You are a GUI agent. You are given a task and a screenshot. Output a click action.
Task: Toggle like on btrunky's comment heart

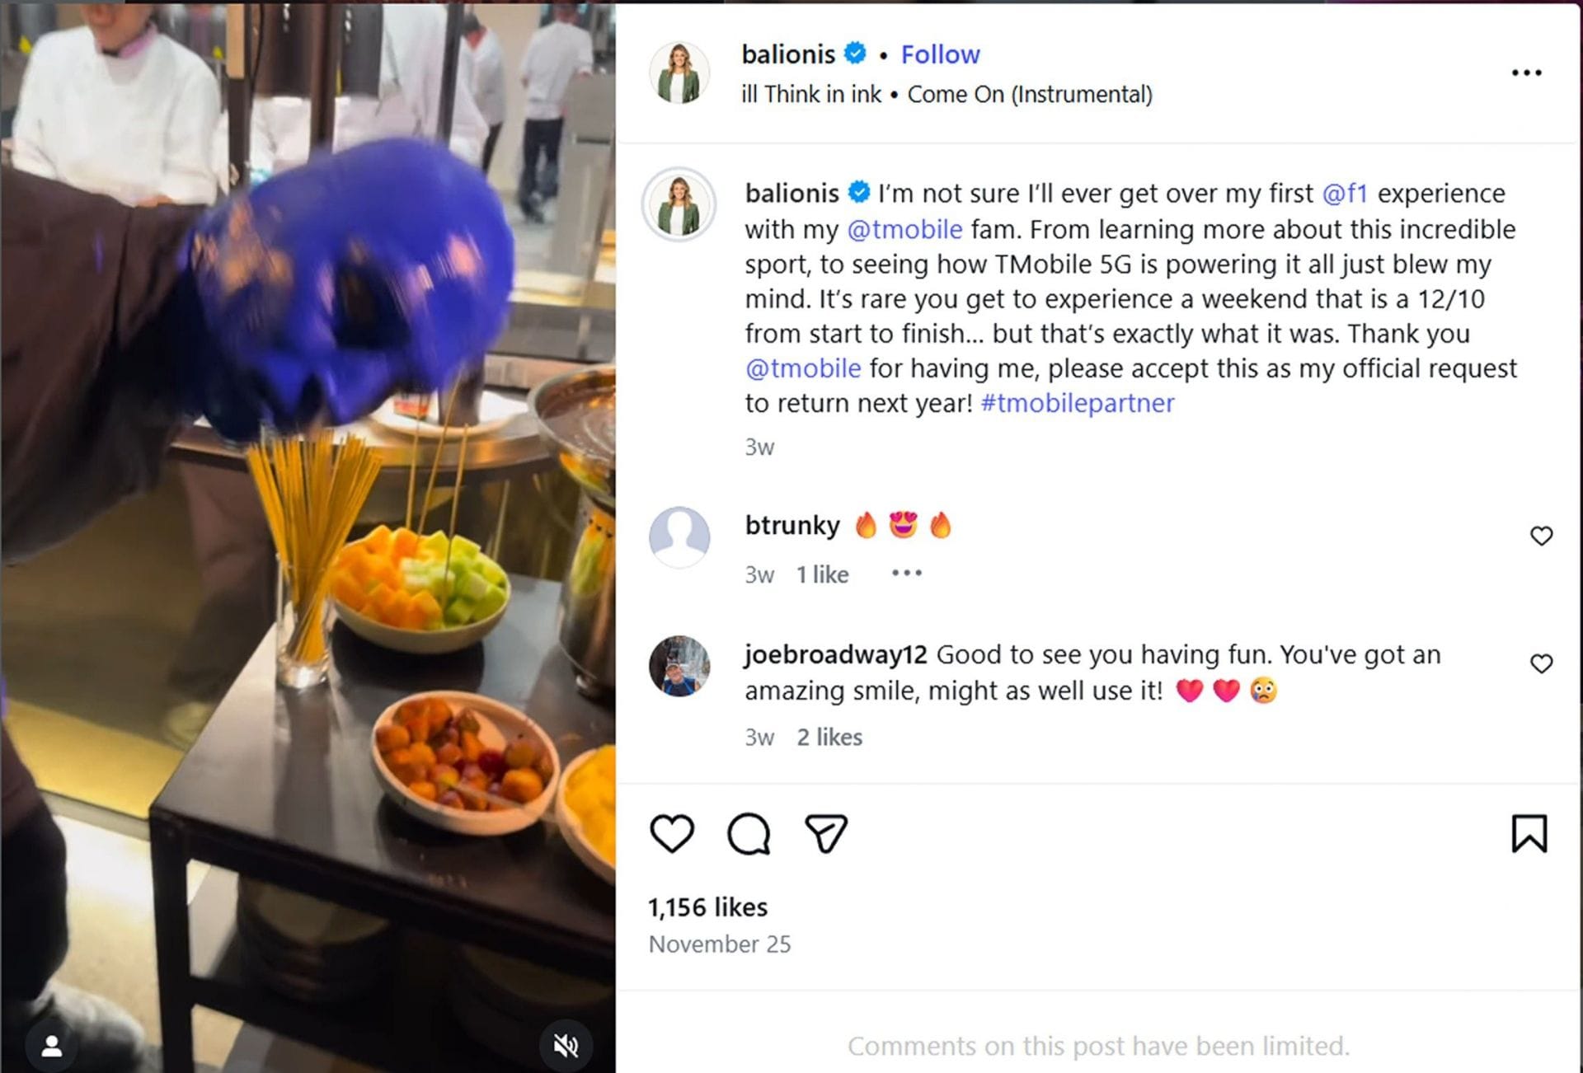[x=1541, y=536]
